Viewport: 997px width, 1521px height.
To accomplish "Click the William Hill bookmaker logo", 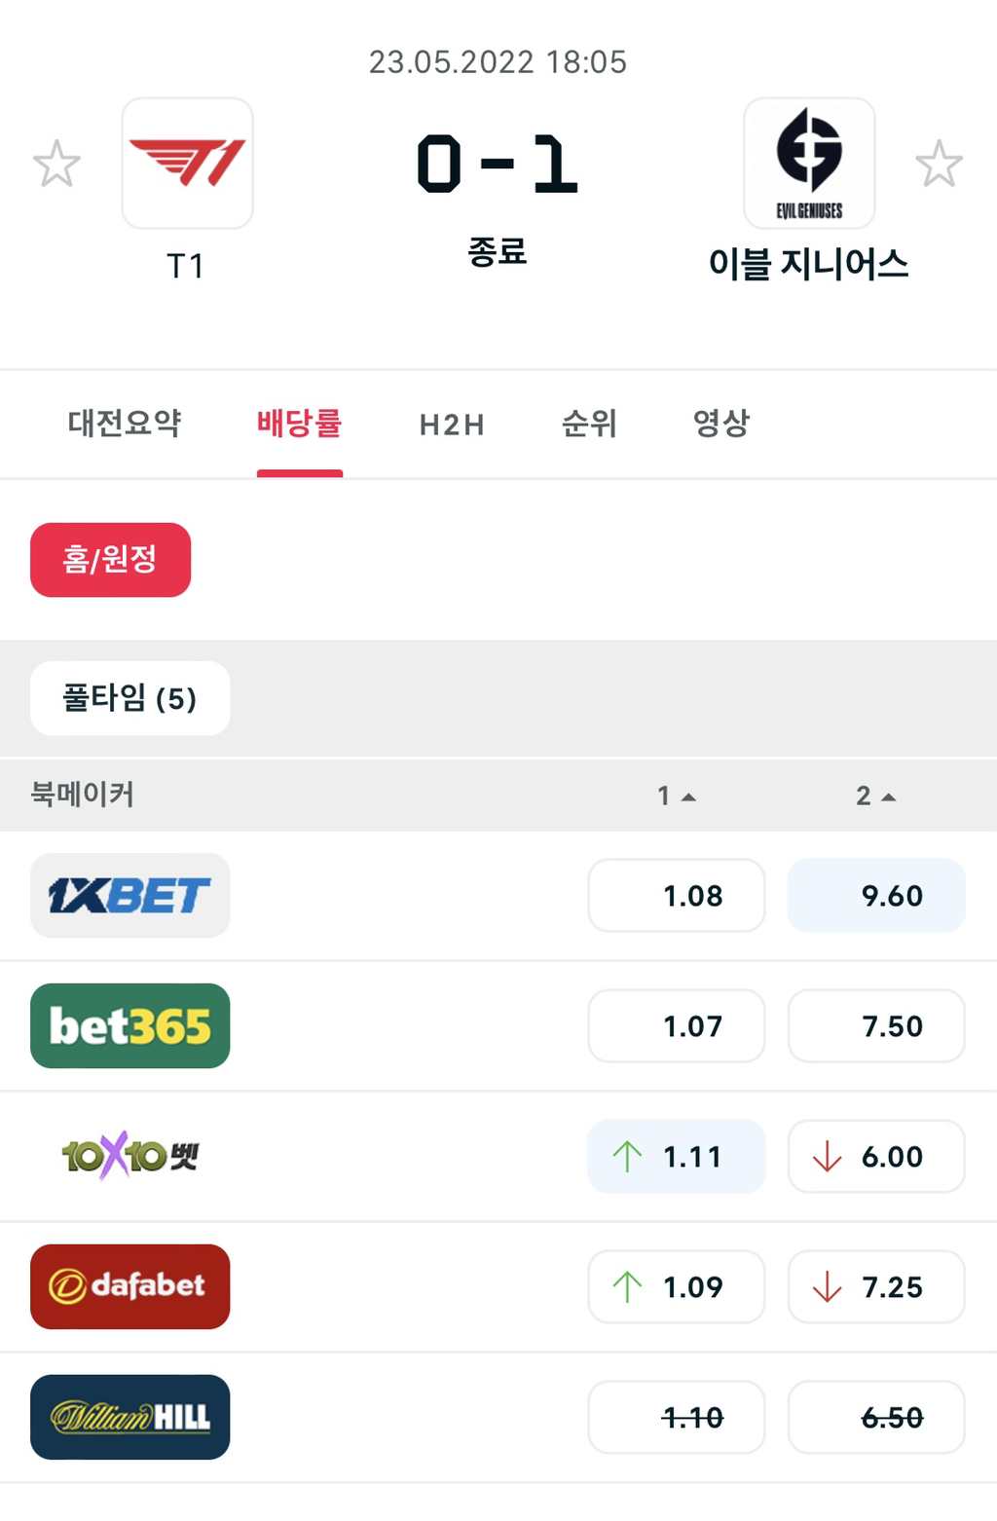I will pos(129,1417).
